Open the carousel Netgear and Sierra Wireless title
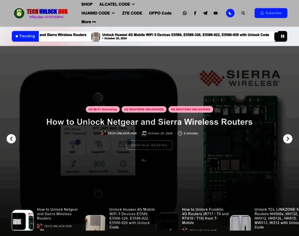The width and height of the screenshot is (299, 236). pos(57,214)
